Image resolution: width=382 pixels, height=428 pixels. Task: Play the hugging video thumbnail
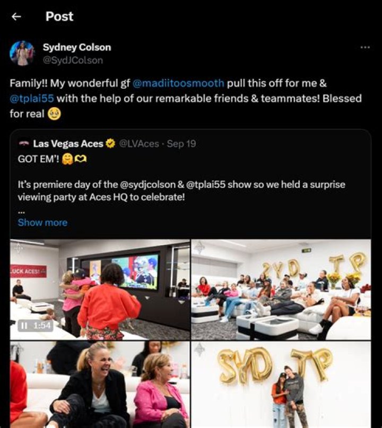click(100, 290)
